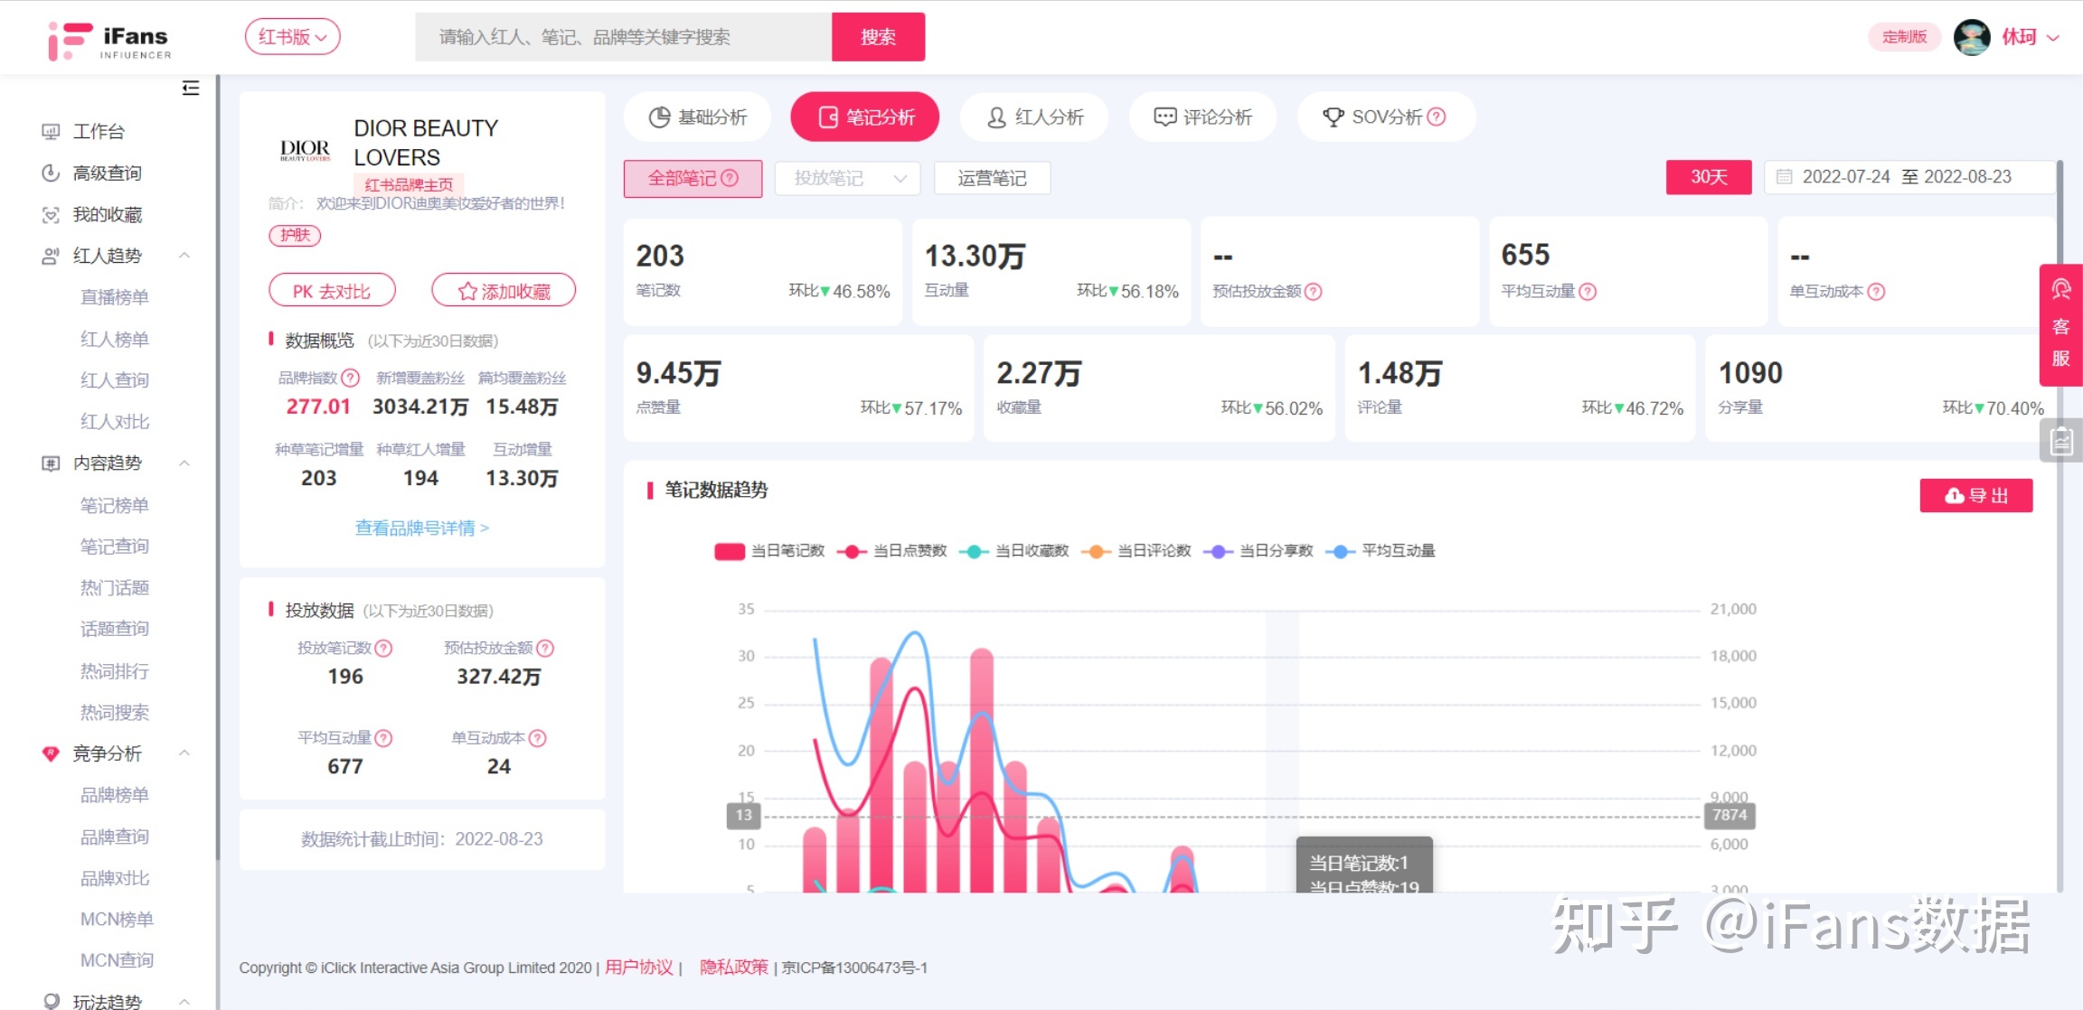This screenshot has height=1010, width=2083.
Task: Click the iFans Influencer logo
Action: [x=109, y=41]
